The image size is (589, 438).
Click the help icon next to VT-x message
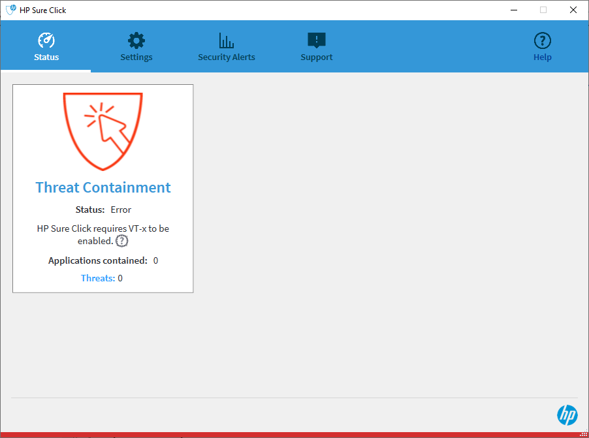click(121, 241)
